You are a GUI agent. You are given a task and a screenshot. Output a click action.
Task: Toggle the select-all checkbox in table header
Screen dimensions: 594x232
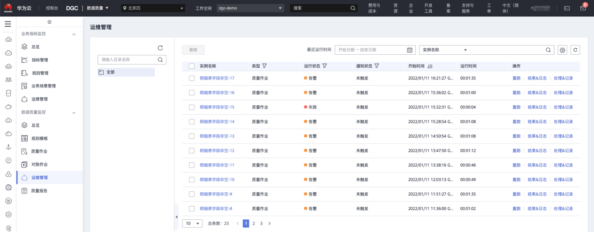(192, 66)
